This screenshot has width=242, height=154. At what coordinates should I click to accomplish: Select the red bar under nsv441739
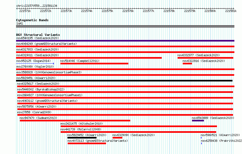pos(138,132)
